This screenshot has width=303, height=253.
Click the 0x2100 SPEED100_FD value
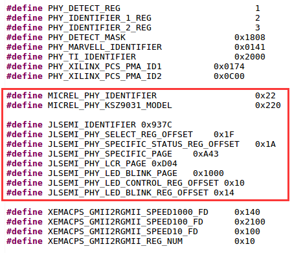[x=250, y=222]
